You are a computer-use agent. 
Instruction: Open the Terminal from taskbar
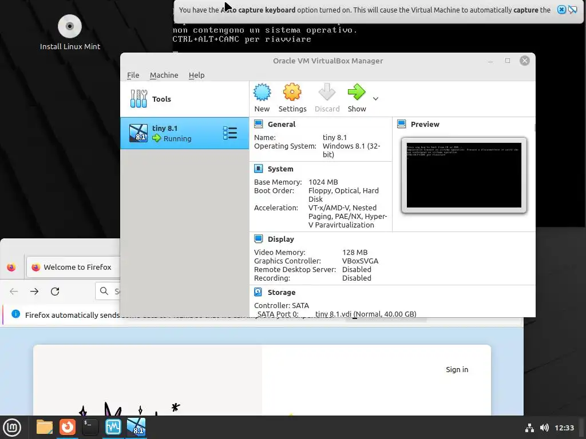coord(90,427)
